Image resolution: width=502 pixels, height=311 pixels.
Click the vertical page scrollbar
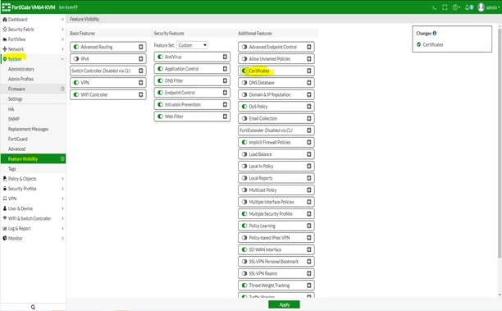(x=500, y=143)
